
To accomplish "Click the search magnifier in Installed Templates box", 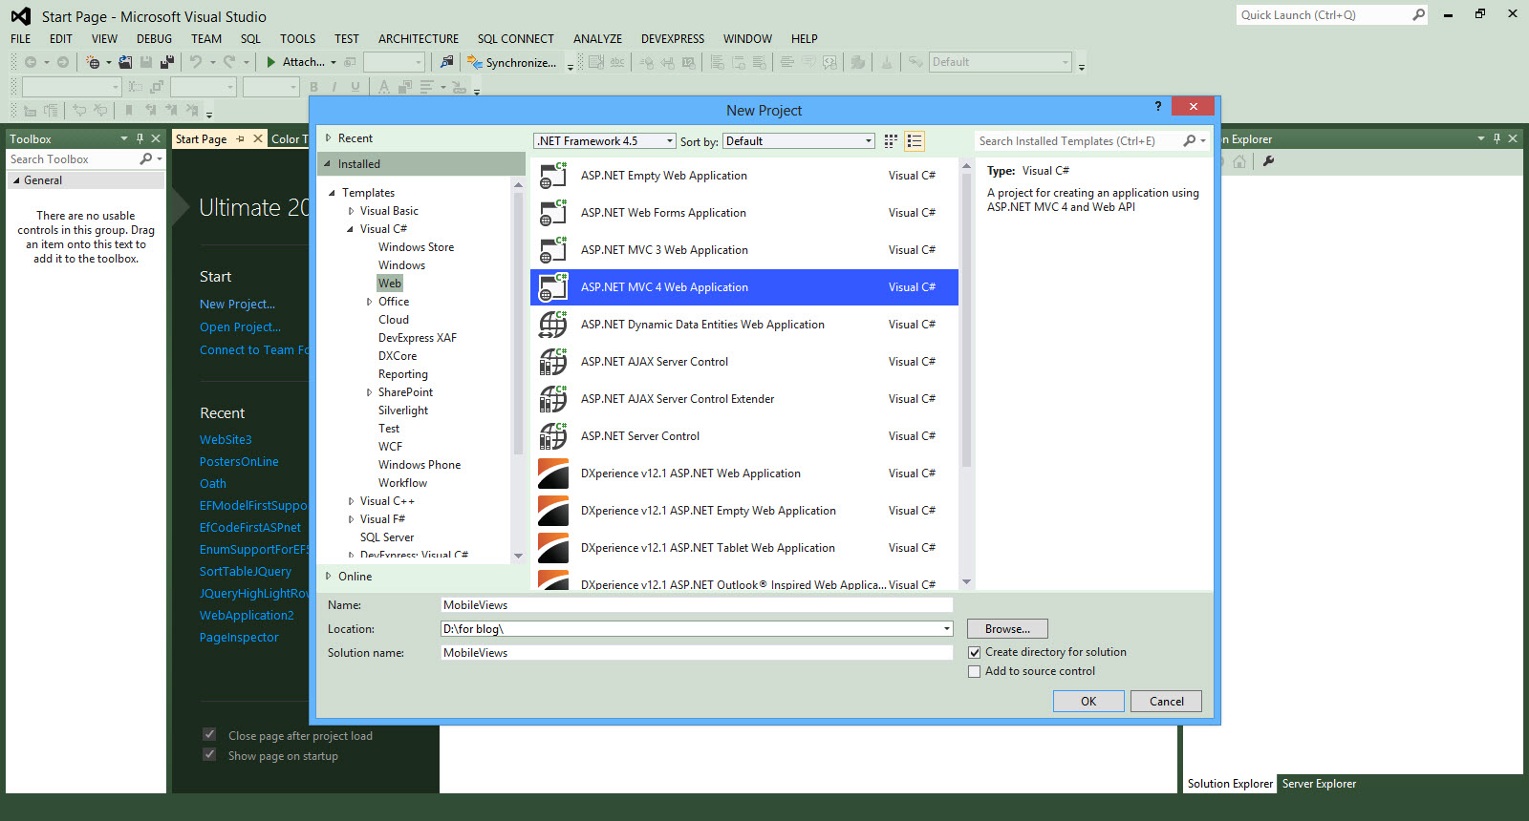I will [1190, 141].
